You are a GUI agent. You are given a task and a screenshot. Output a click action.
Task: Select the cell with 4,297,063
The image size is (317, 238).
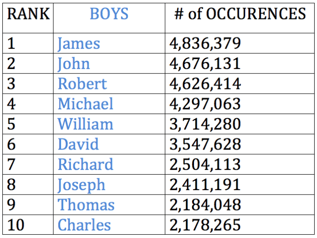pos(205,104)
